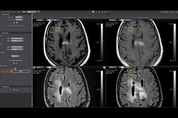This screenshot has height=118, width=178.
Task: Click the corner icon of the bottom-left FLAIR viewport
Action: 34,68
